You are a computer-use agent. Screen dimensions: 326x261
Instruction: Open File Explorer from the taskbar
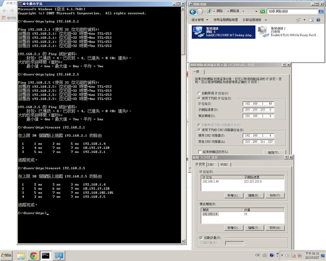(x=21, y=256)
